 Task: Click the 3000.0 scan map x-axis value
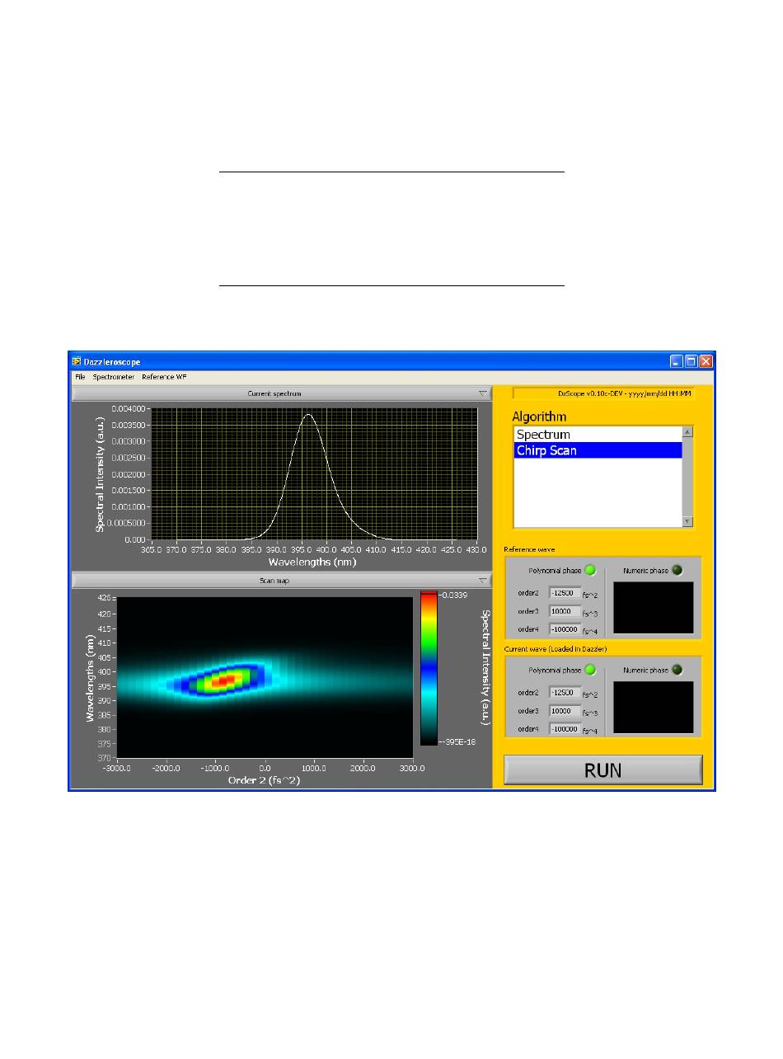[411, 767]
